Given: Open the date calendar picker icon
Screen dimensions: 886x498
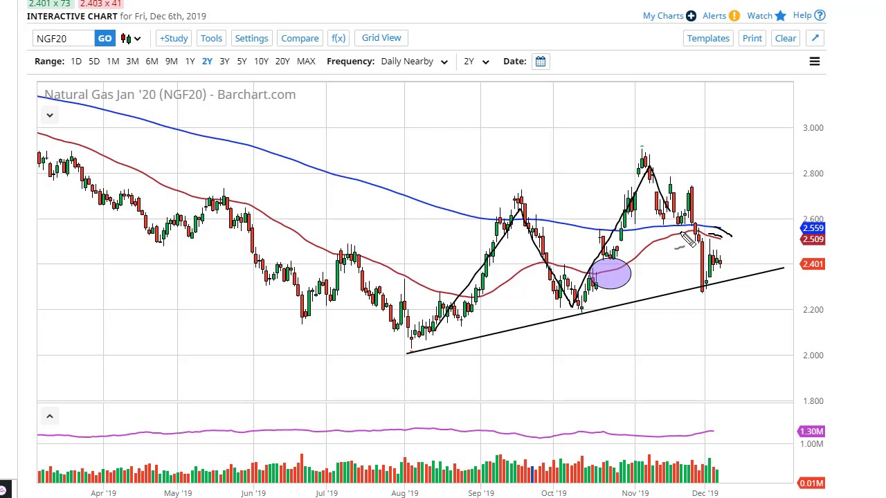Looking at the screenshot, I should 541,62.
